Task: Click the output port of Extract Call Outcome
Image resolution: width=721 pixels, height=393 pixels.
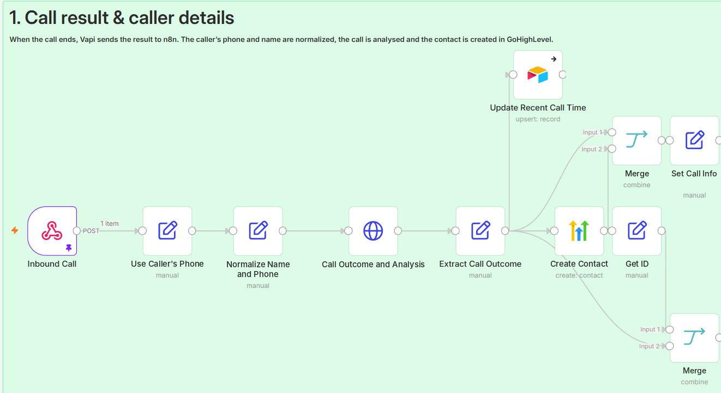Action: pyautogui.click(x=505, y=231)
